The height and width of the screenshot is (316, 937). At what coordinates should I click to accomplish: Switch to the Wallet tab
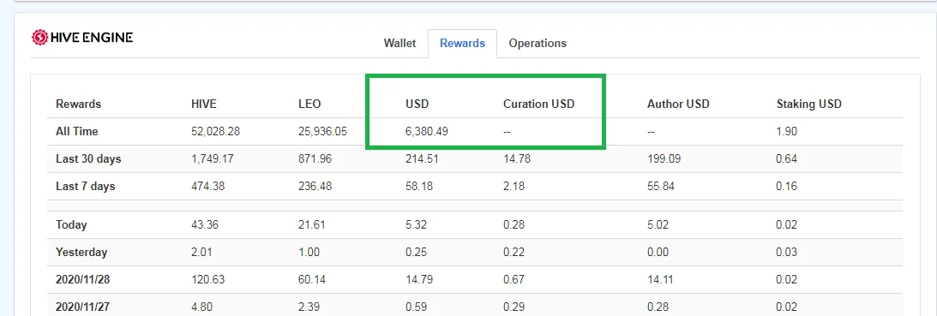[x=399, y=44]
